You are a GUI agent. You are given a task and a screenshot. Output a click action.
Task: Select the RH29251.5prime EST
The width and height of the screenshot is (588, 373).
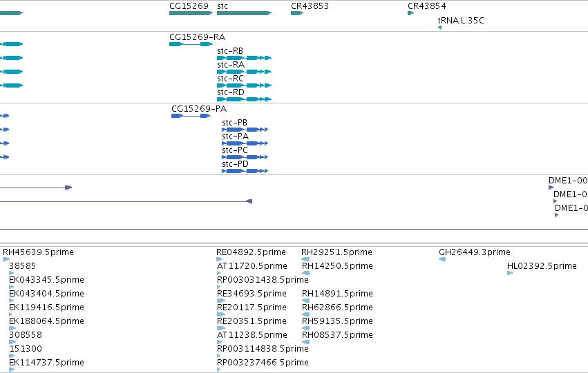pyautogui.click(x=336, y=252)
